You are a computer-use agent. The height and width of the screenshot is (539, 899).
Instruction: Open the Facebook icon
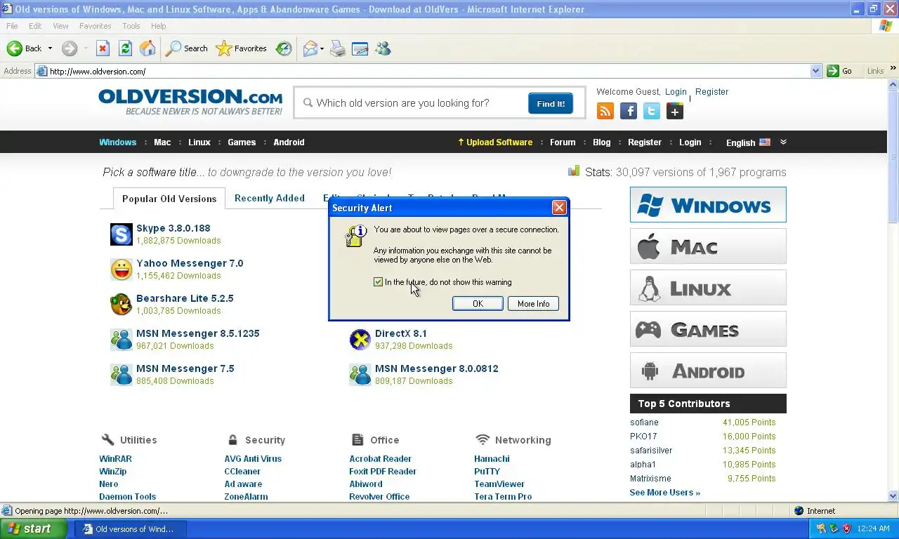click(x=629, y=111)
